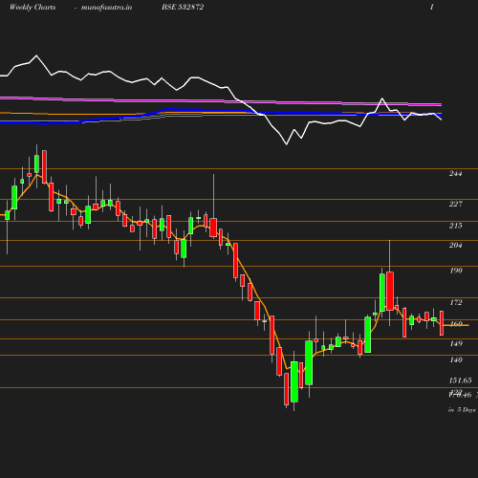Image resolution: width=478 pixels, height=478 pixels.
Task: Click the 149 price level label
Action: pos(456,343)
